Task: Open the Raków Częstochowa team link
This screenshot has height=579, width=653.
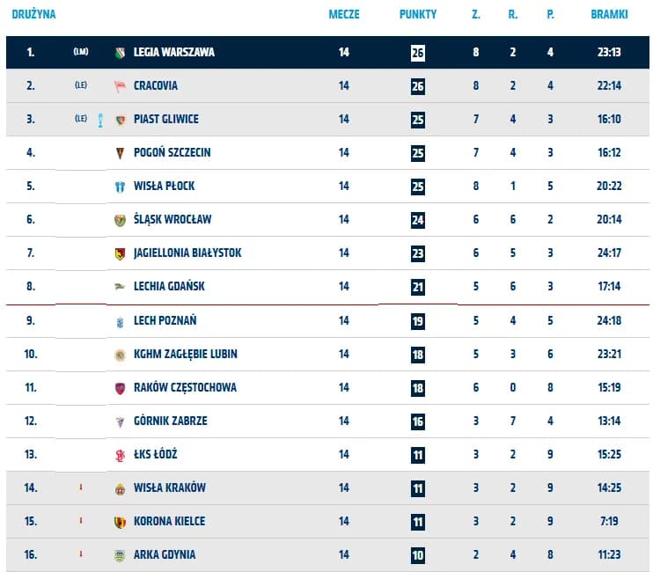Action: click(185, 388)
